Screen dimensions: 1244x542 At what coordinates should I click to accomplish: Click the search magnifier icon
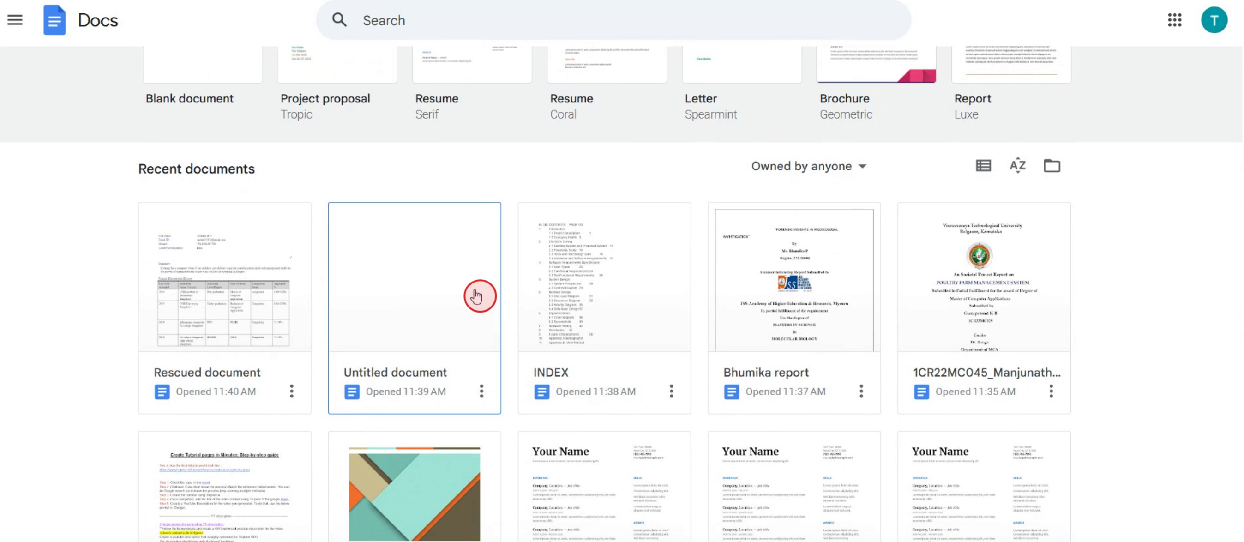[x=339, y=20]
